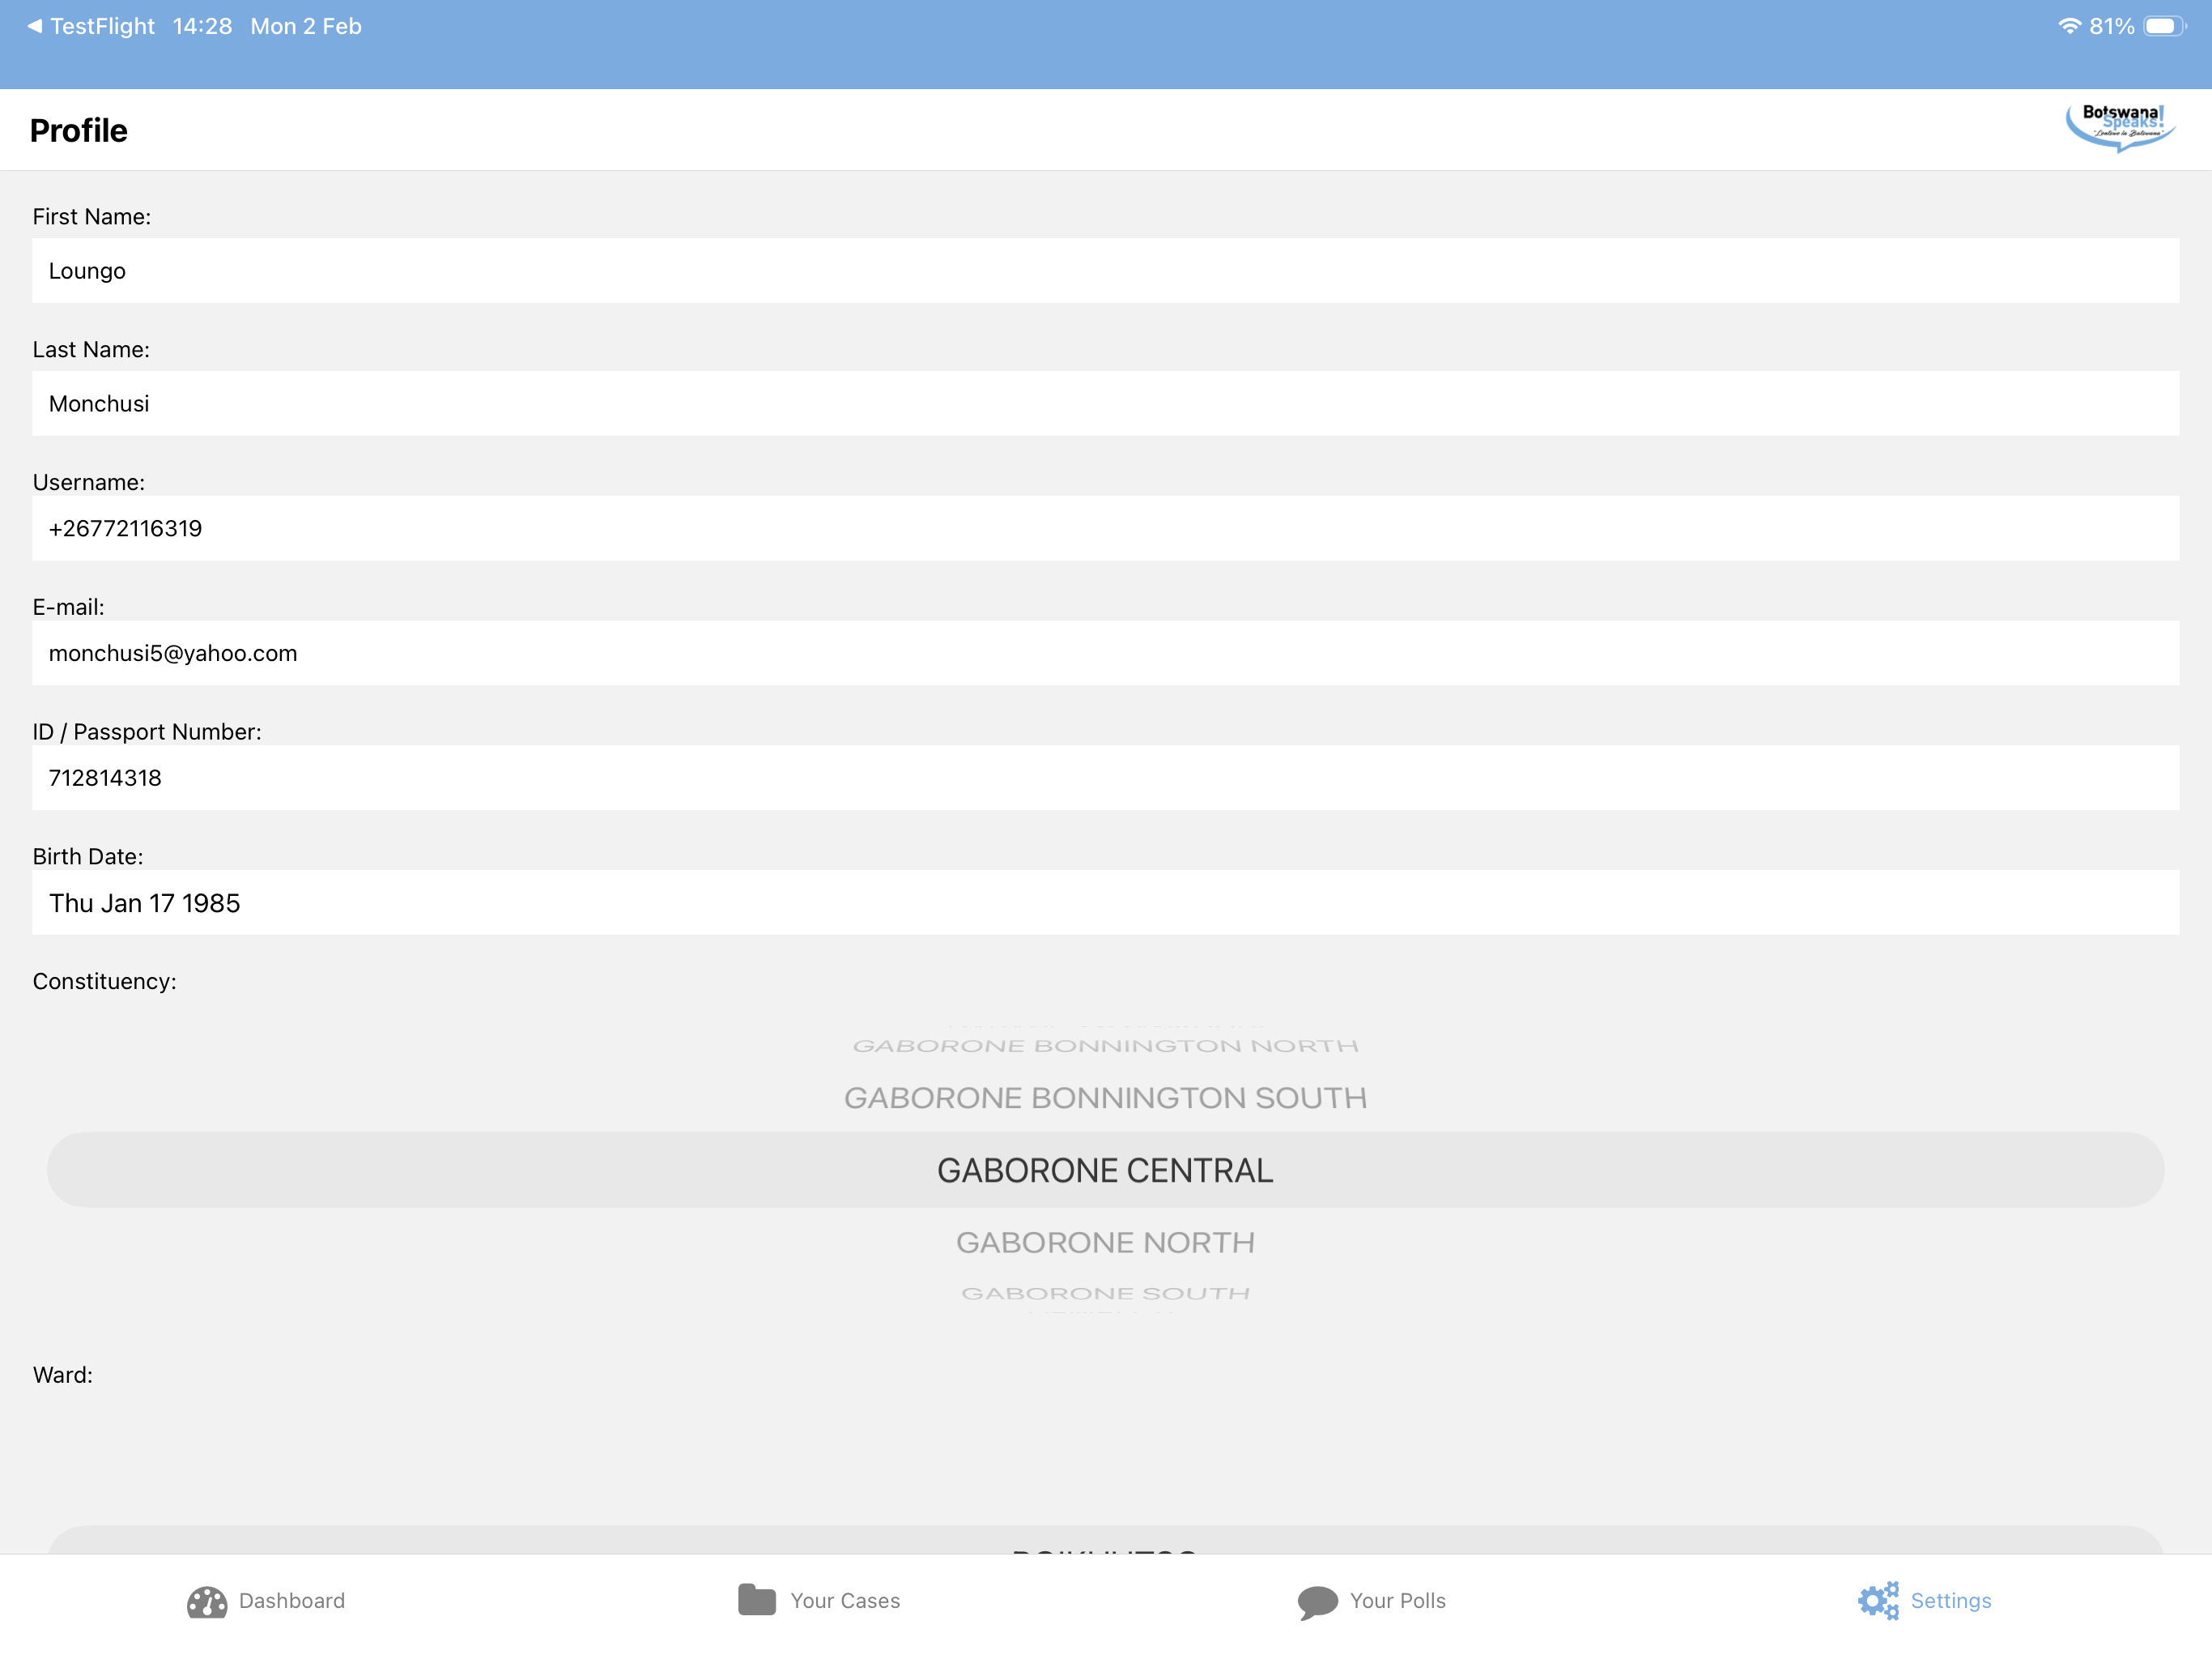
Task: Switch to the Your Polls tab
Action: (x=1371, y=1601)
